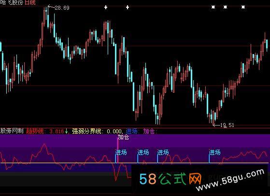Select the middle star marker
The image size is (270, 196).
tap(225, 7)
